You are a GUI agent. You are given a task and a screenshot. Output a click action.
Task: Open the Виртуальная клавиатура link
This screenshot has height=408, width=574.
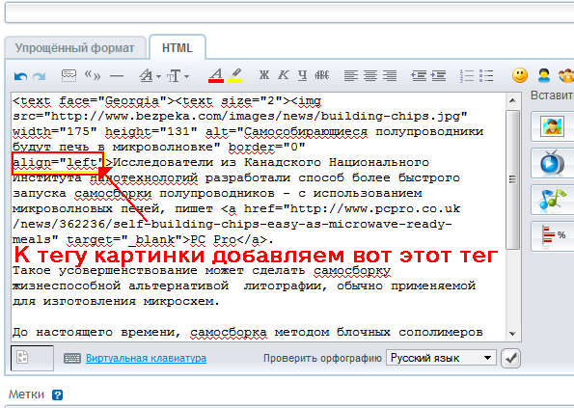tap(146, 358)
